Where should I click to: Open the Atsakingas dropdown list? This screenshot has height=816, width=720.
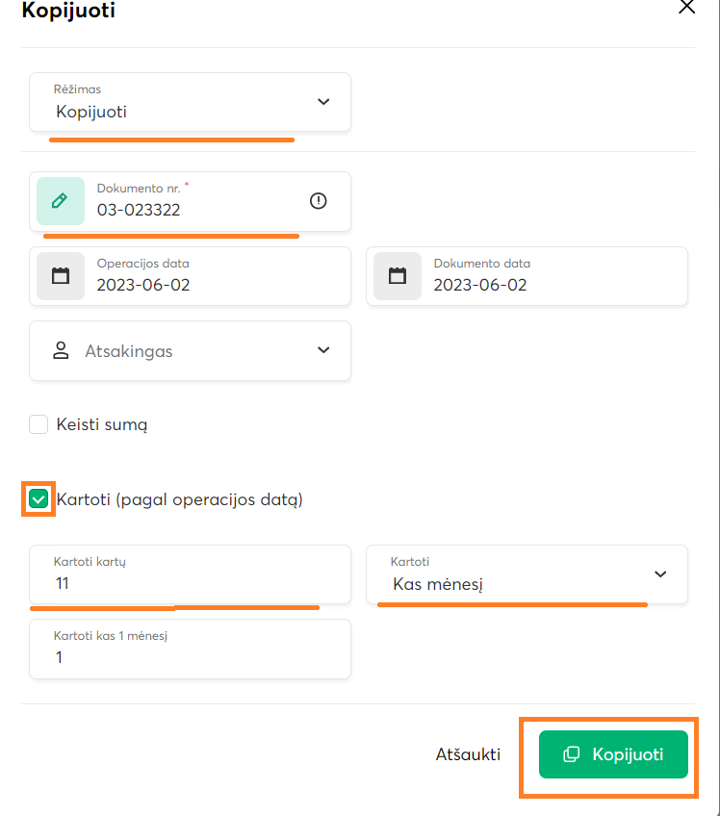pyautogui.click(x=322, y=351)
